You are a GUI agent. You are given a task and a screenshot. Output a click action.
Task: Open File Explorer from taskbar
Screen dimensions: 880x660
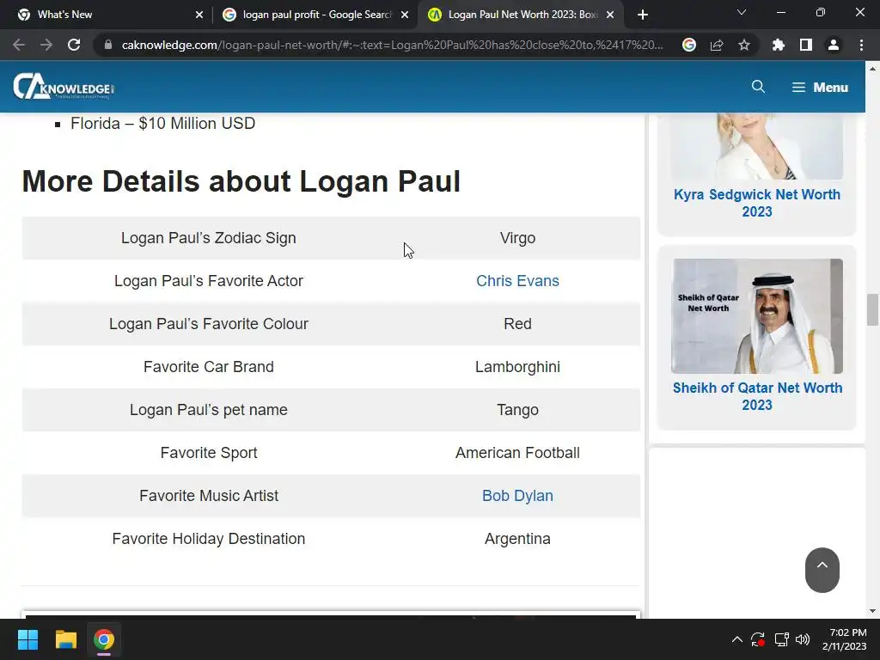(x=65, y=639)
